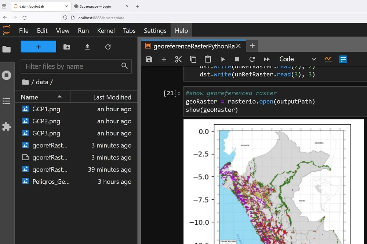Cut the selected cell with scissors icon
This screenshot has width=367, height=244.
pos(178,59)
